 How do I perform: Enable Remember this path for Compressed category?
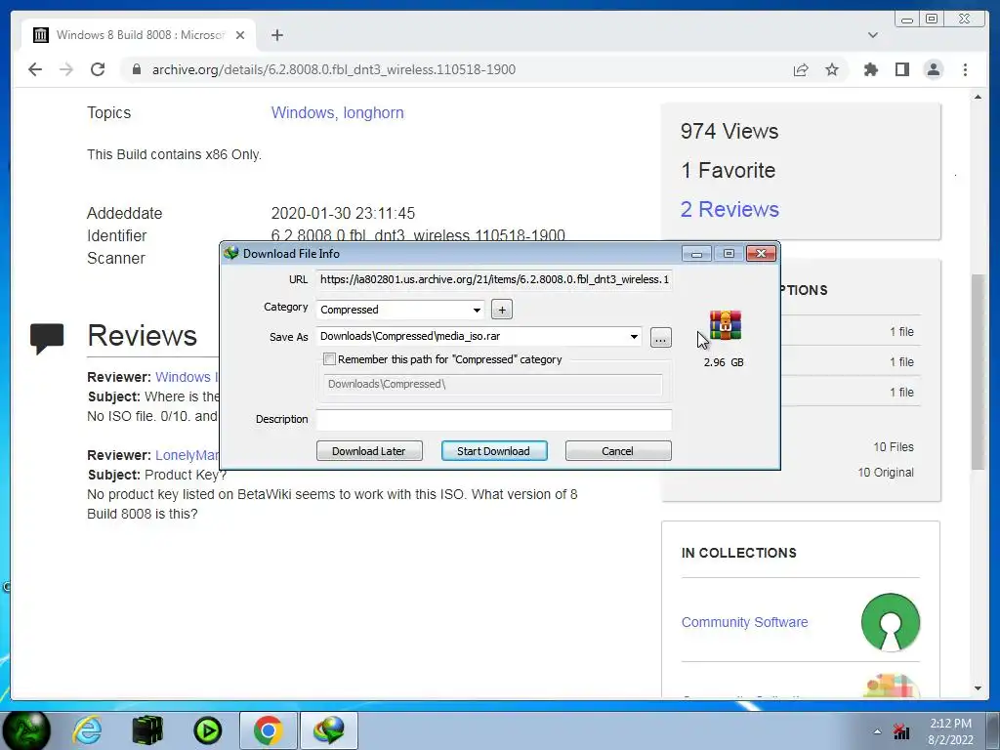(330, 359)
